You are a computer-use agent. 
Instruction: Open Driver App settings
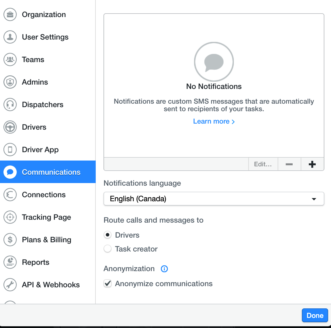click(48, 150)
